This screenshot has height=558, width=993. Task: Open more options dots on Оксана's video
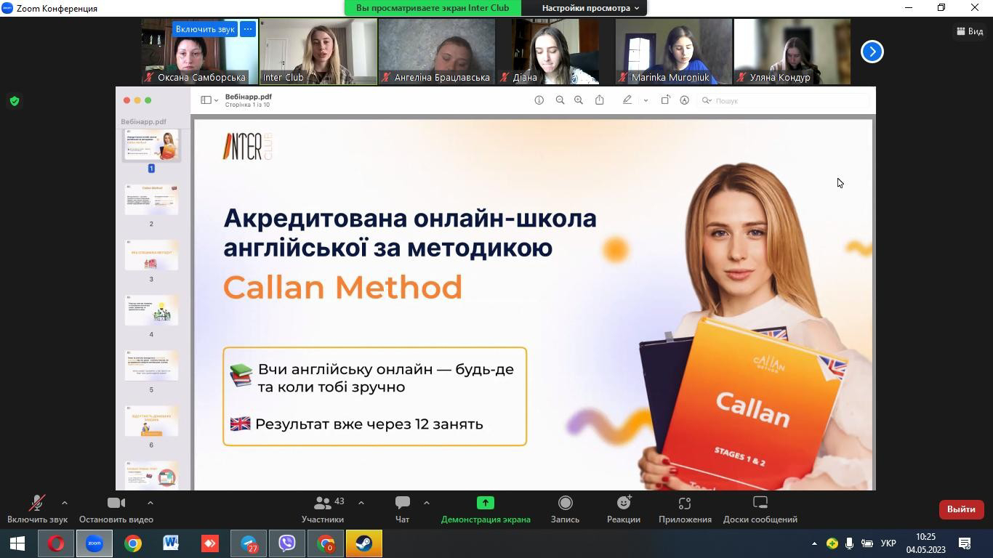click(x=248, y=29)
